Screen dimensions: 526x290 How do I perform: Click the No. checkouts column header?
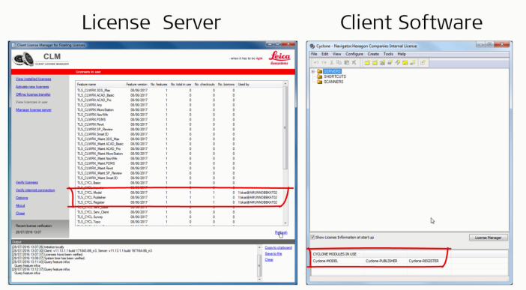(x=205, y=84)
